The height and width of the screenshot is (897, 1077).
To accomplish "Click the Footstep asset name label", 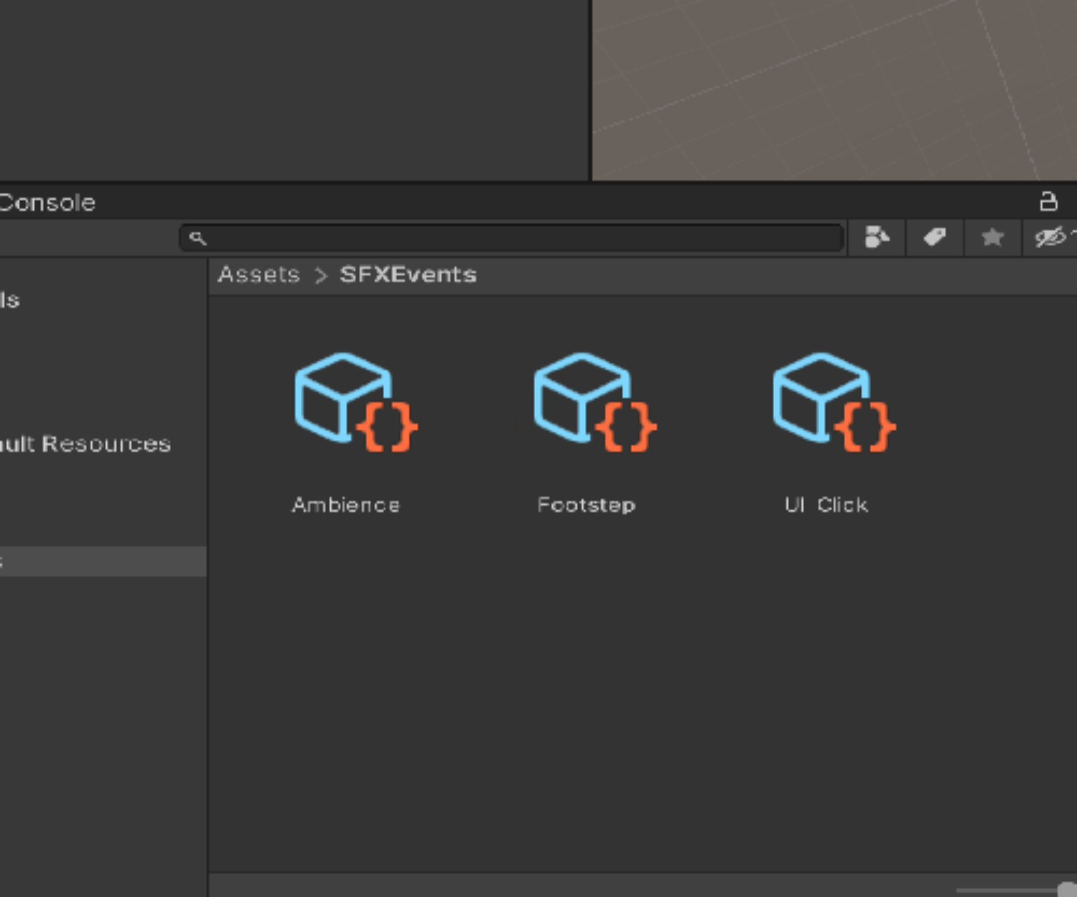I will point(586,505).
